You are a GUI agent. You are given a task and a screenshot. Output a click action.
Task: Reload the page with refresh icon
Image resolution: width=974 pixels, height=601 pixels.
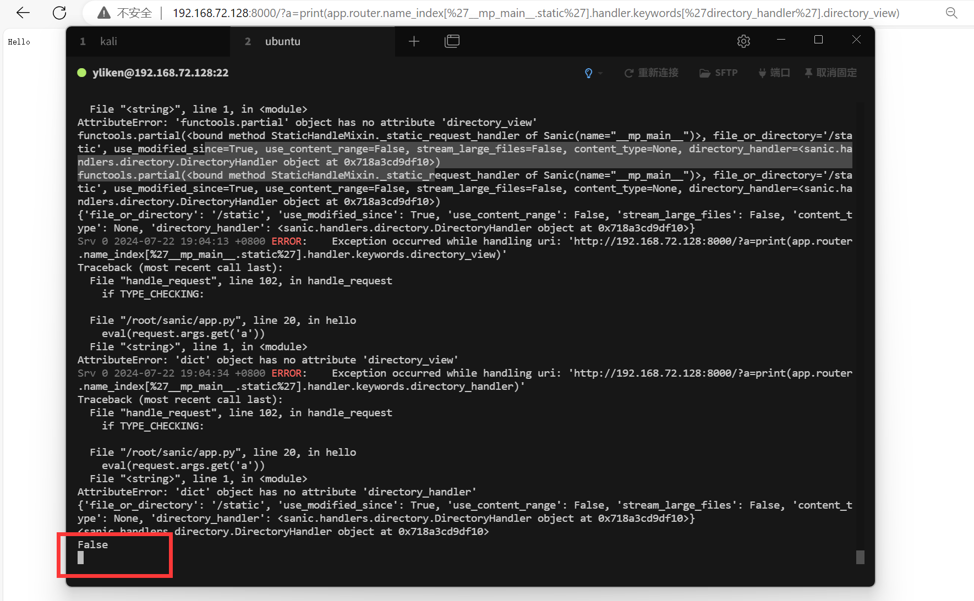[59, 13]
